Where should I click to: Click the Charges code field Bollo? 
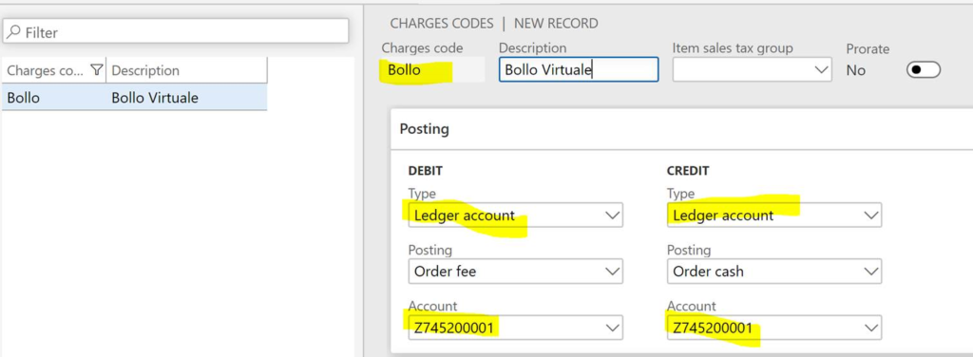click(x=432, y=69)
